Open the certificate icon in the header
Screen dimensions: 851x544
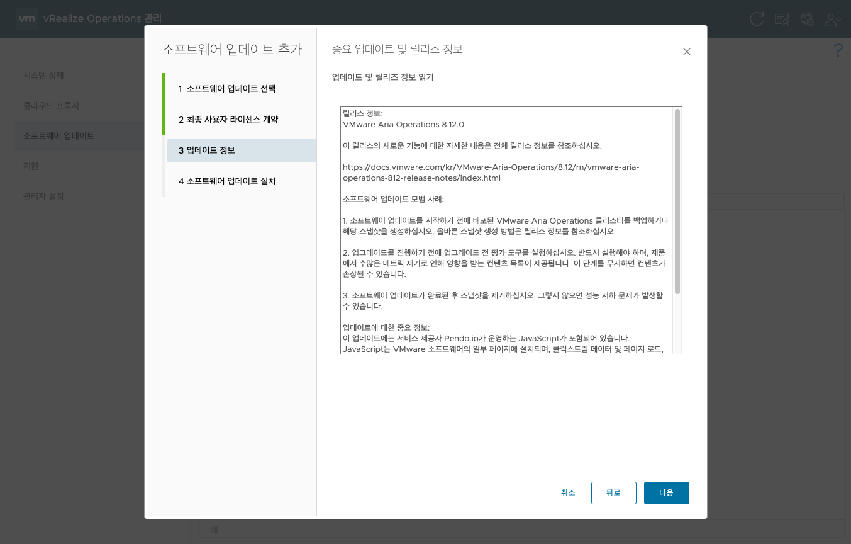click(x=782, y=19)
